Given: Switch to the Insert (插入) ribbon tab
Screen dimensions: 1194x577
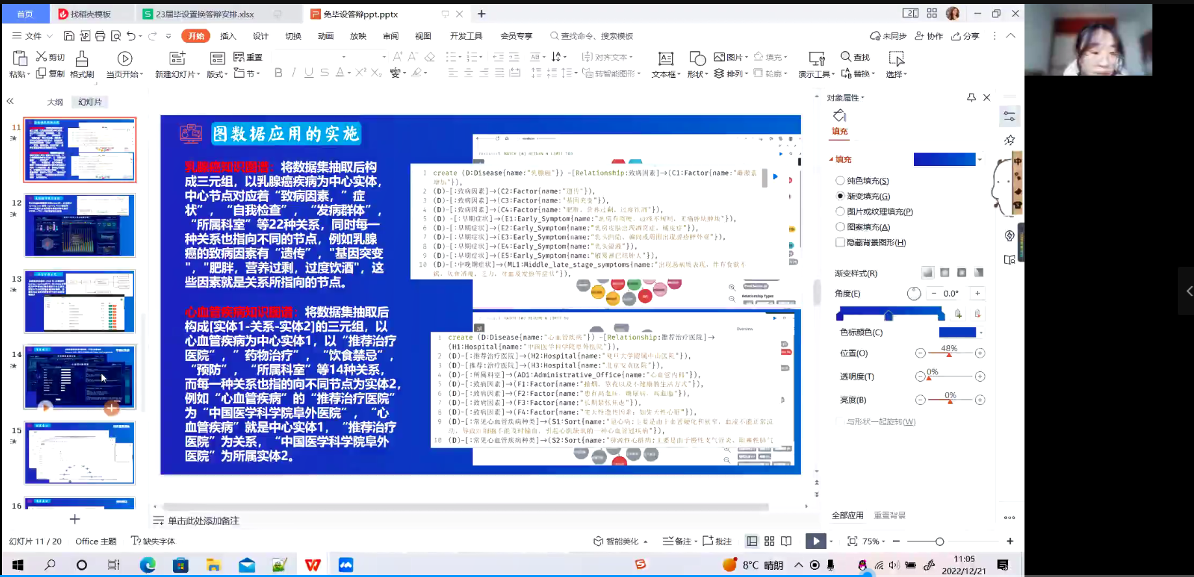Looking at the screenshot, I should click(x=228, y=36).
